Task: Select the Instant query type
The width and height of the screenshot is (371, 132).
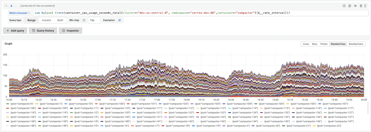Action: tap(46, 20)
